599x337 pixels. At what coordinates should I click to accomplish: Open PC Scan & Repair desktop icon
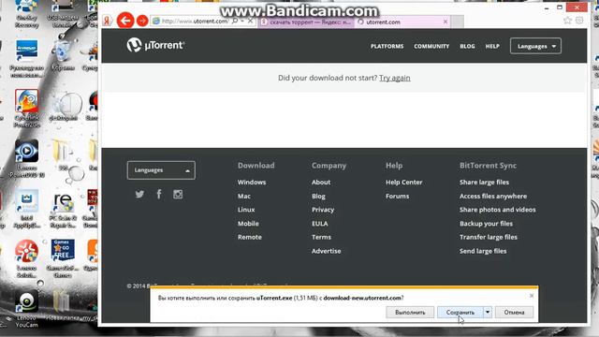[x=63, y=209]
